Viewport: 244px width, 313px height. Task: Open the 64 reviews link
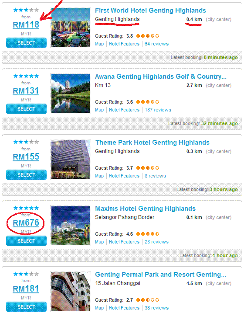tap(156, 44)
